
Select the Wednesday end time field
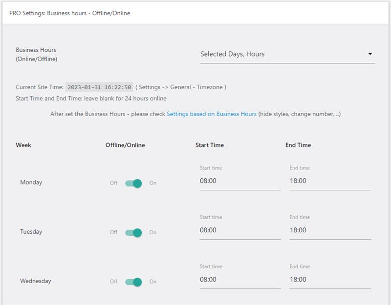[x=330, y=280]
